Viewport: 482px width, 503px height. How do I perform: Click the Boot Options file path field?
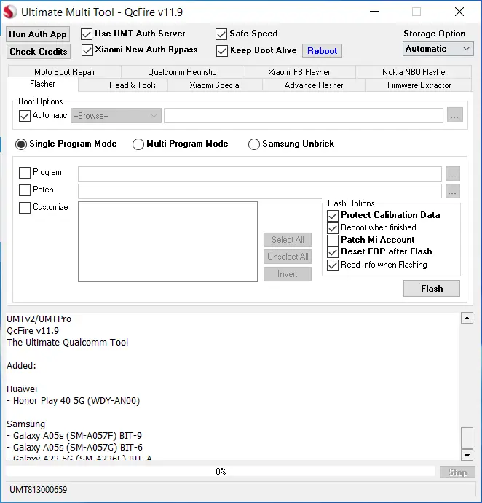point(304,115)
